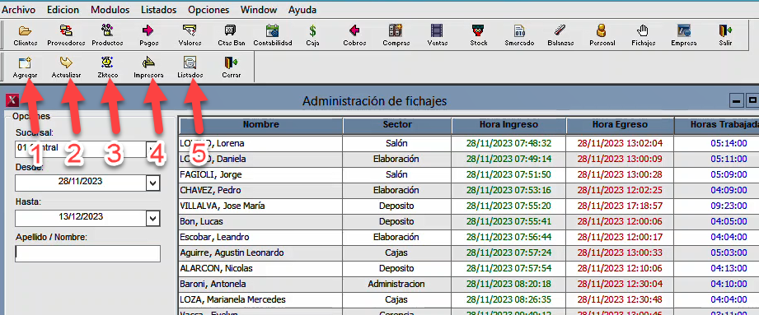Select the CHAVEZ, Pedro name cell
The height and width of the screenshot is (315, 759).
(x=261, y=190)
